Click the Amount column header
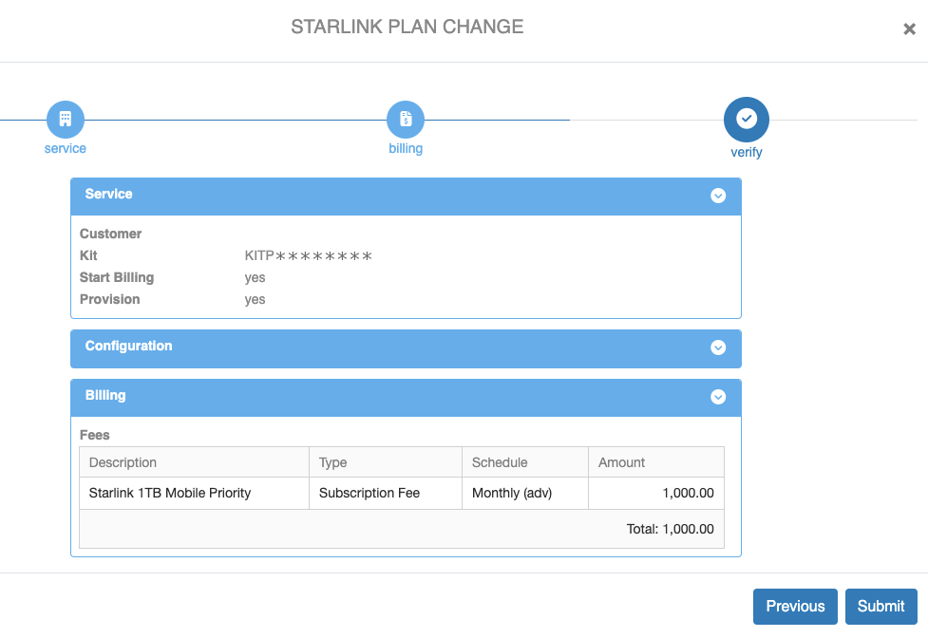 click(621, 462)
